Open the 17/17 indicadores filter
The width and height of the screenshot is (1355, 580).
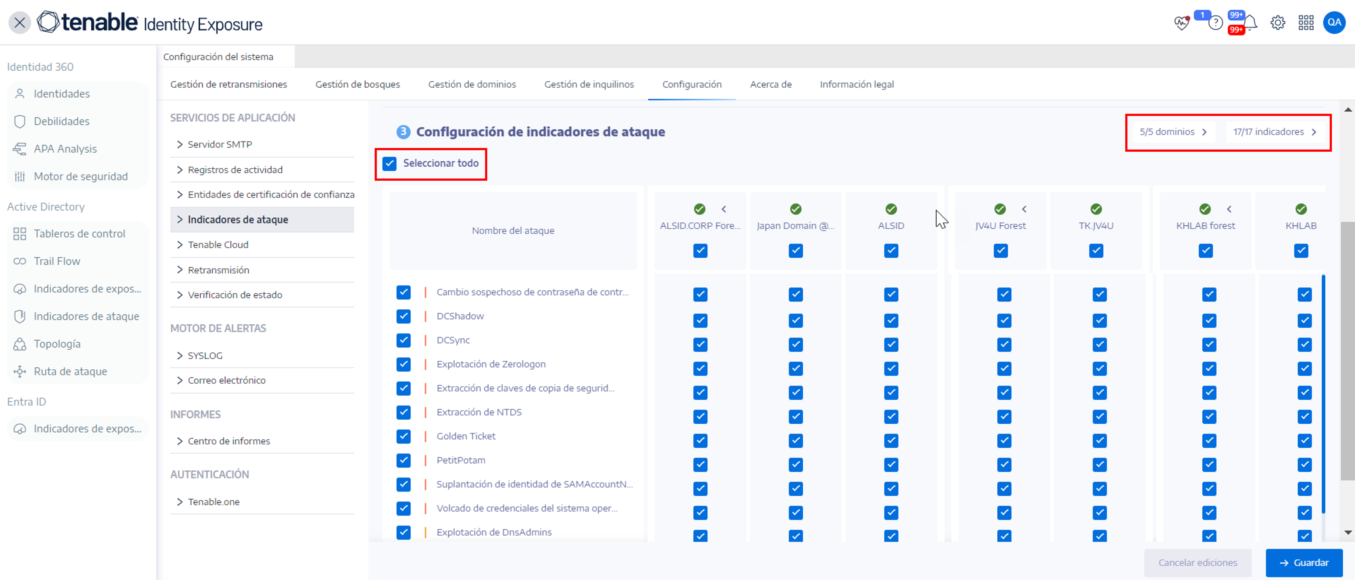(1275, 132)
